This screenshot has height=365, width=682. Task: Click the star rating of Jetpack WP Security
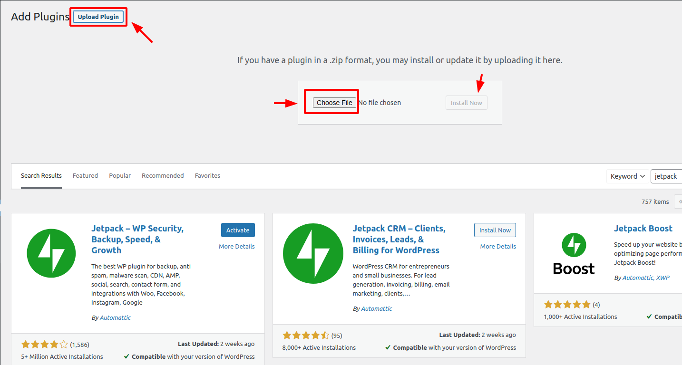click(45, 345)
